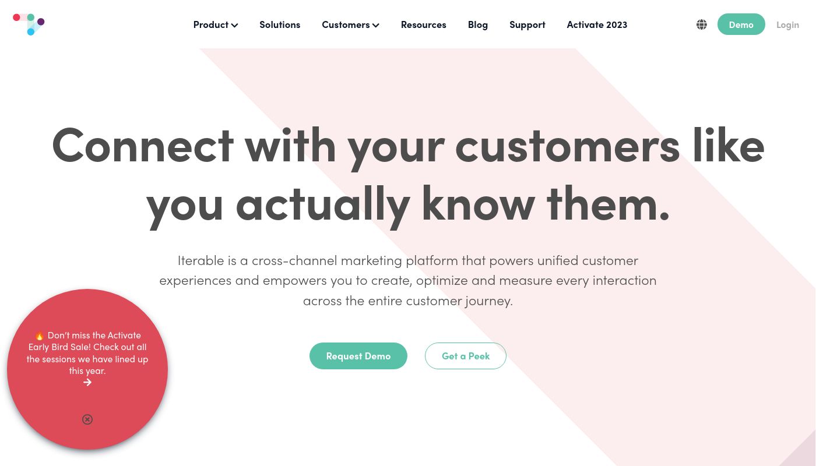Open the globe language selector

coord(702,24)
